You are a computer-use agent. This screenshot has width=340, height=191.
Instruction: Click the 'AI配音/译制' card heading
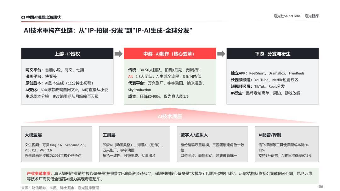pyautogui.click(x=269, y=135)
